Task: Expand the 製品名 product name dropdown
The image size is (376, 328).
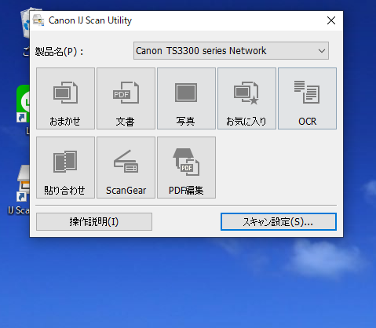Action: (231, 51)
